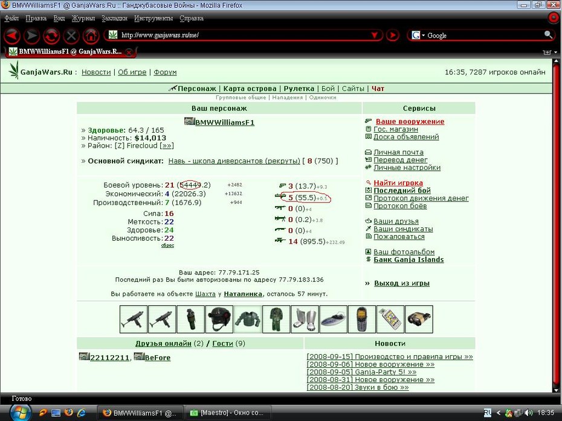Click the RU language indicator in tray

click(x=488, y=413)
